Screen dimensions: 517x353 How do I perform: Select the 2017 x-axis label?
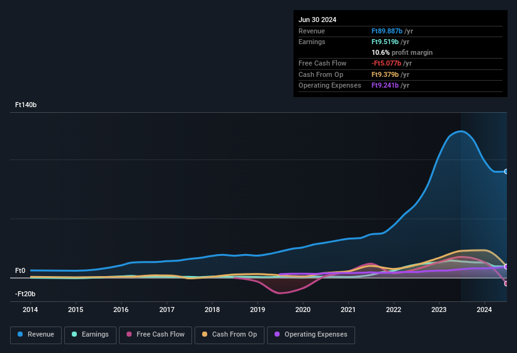point(166,310)
